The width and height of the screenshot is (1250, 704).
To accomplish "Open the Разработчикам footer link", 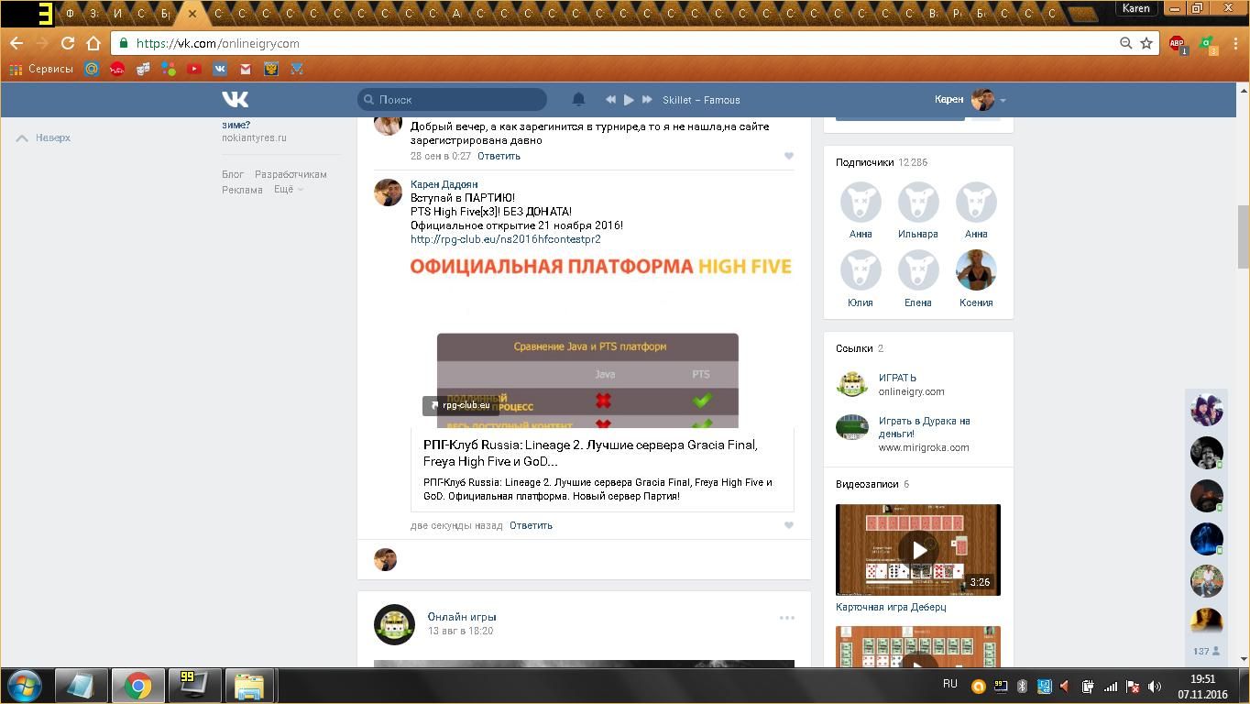I will [x=291, y=174].
